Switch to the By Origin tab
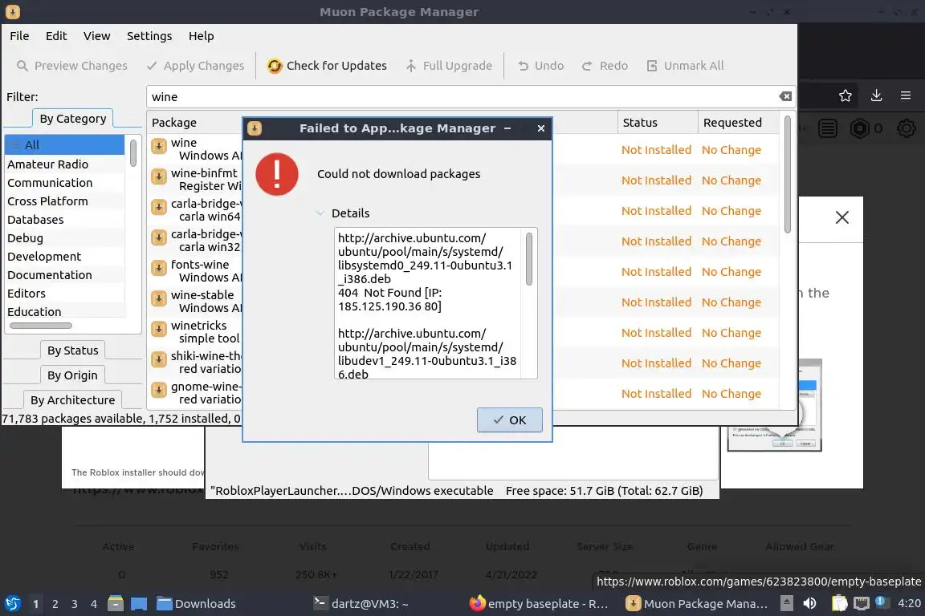 72,375
